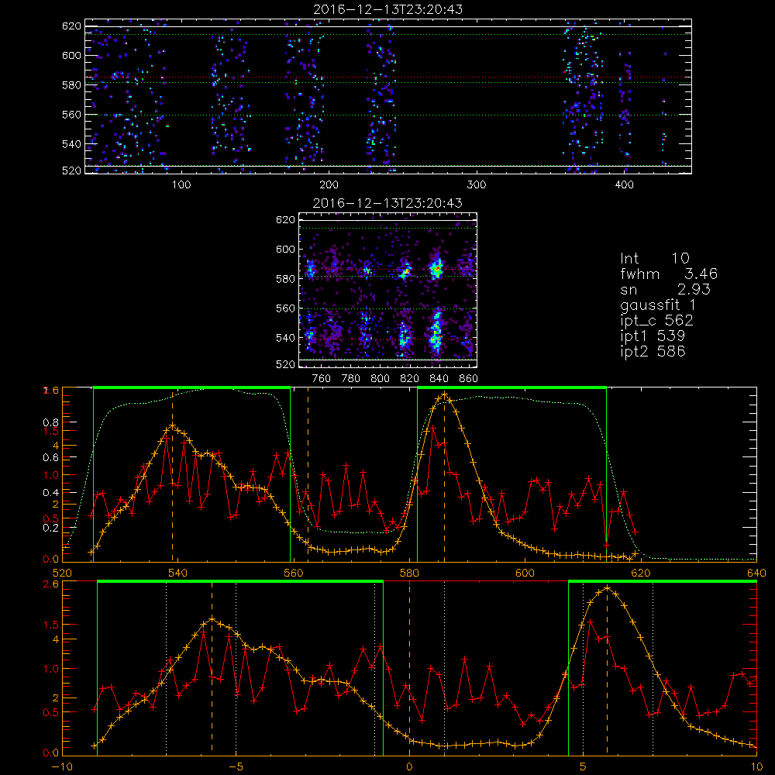Click orange x-axis label 600 under profile plot
Viewport: 775px width, 775px height.
pos(525,573)
